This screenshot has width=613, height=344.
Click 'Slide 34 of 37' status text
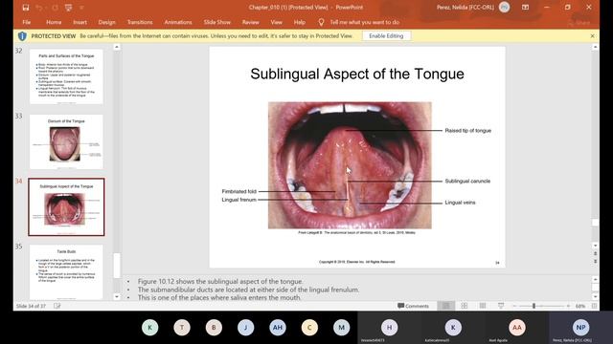pyautogui.click(x=31, y=306)
